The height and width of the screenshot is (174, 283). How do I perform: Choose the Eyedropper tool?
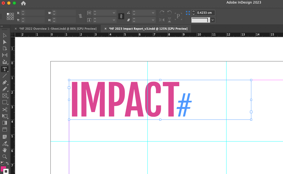(4, 143)
